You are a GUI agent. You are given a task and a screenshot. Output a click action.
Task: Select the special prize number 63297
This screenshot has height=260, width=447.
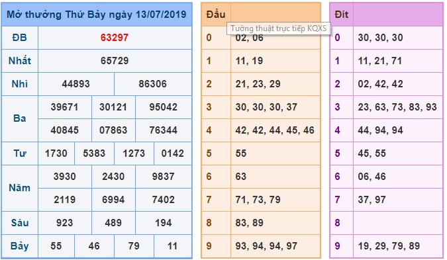[x=115, y=38]
